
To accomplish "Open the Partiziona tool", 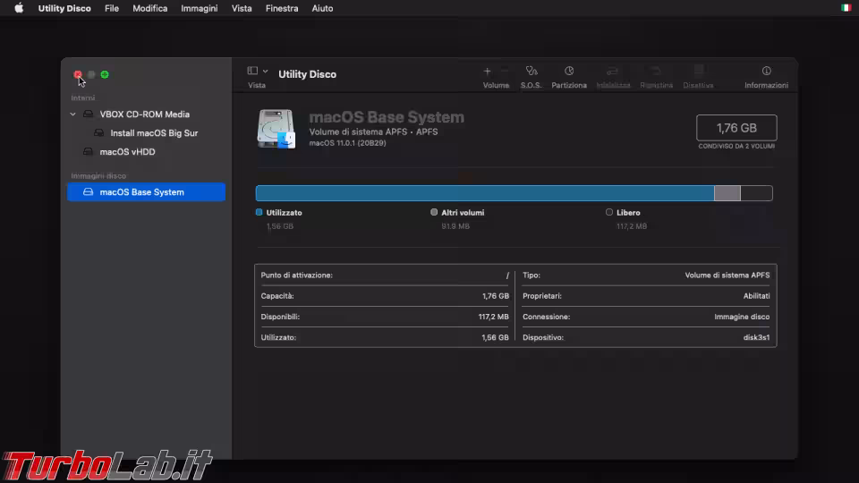I will [x=569, y=71].
